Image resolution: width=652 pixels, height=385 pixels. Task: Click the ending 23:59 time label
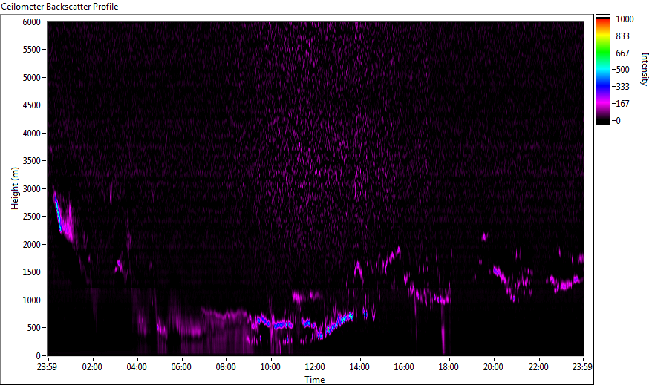582,367
